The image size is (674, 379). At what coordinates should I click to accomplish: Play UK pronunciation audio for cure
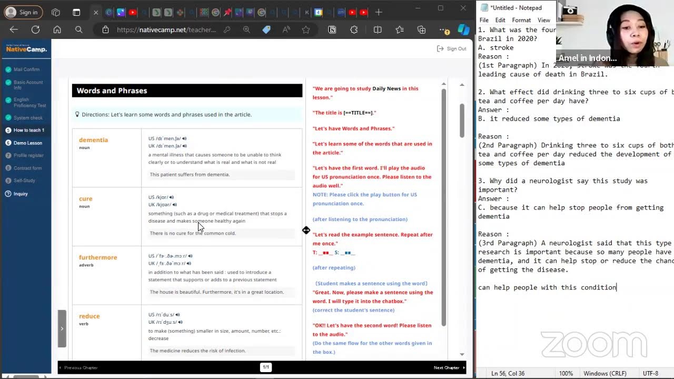point(175,205)
